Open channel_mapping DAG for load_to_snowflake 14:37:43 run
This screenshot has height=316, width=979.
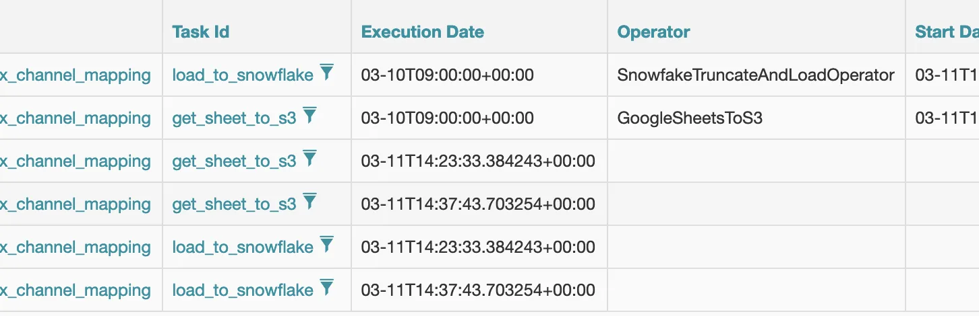(x=76, y=290)
